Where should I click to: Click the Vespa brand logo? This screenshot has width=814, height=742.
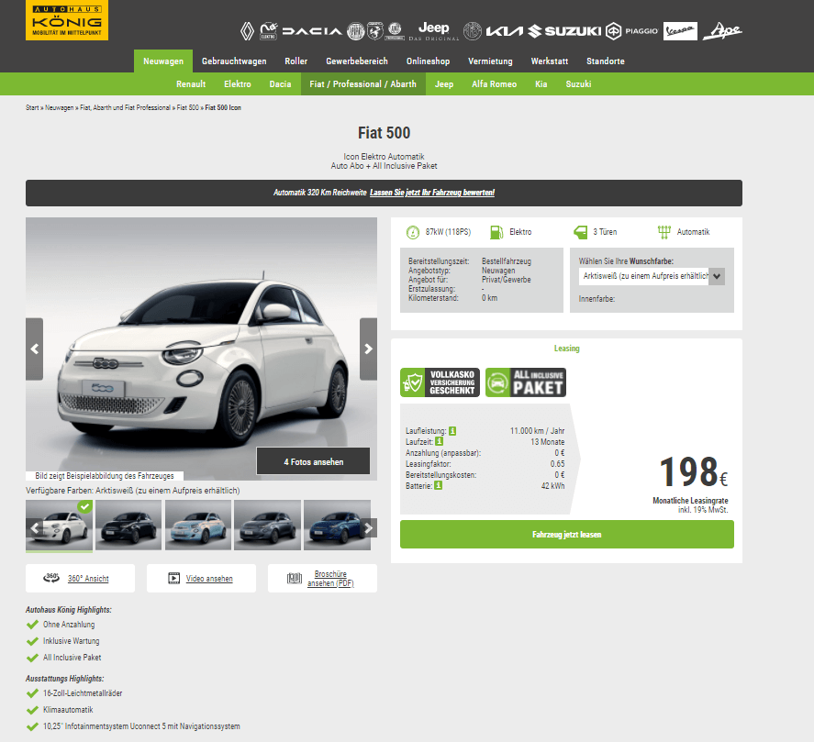click(x=680, y=31)
